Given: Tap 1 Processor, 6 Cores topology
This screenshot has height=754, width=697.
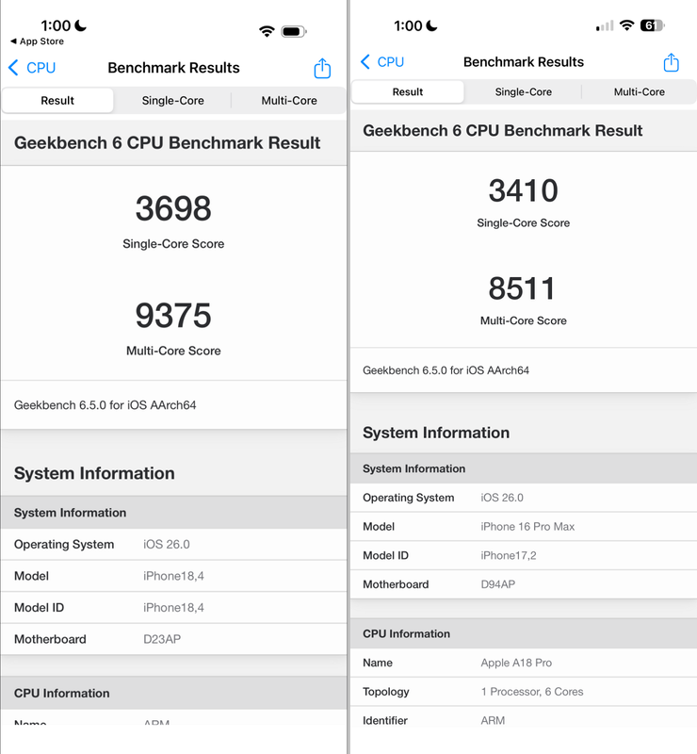Looking at the screenshot, I should click(x=531, y=692).
